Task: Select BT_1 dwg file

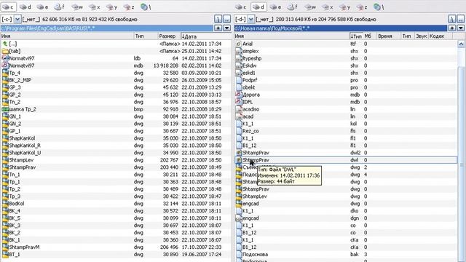Action: tap(116, 255)
